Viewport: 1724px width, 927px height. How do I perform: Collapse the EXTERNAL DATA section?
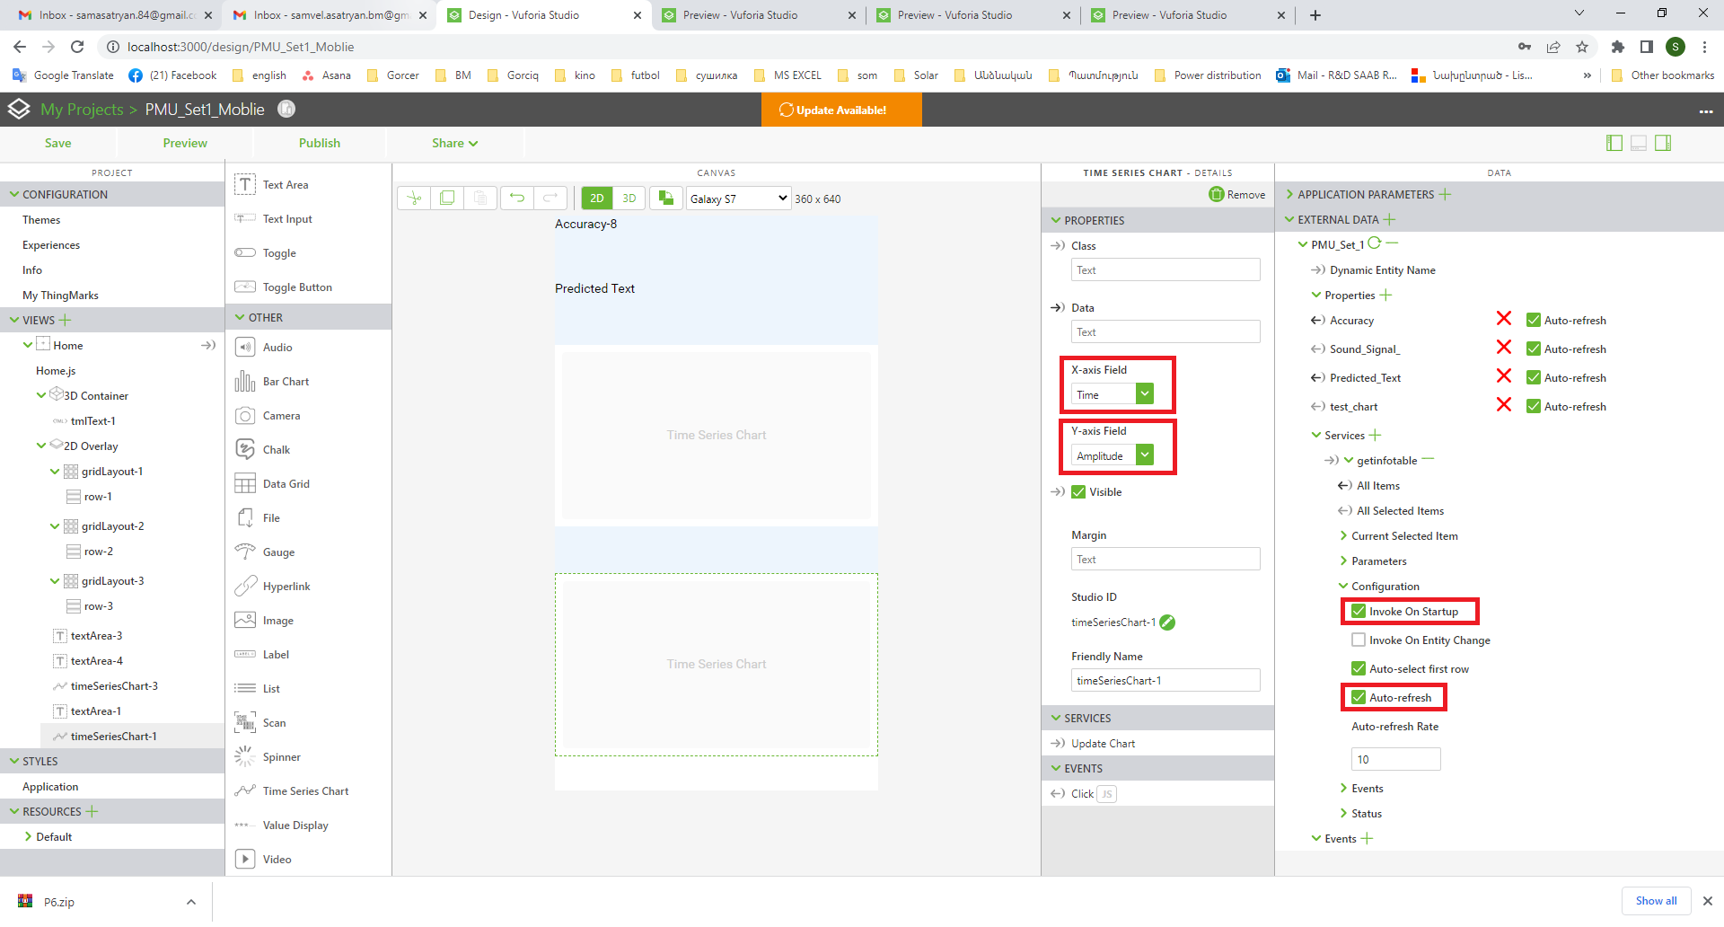[x=1290, y=219]
